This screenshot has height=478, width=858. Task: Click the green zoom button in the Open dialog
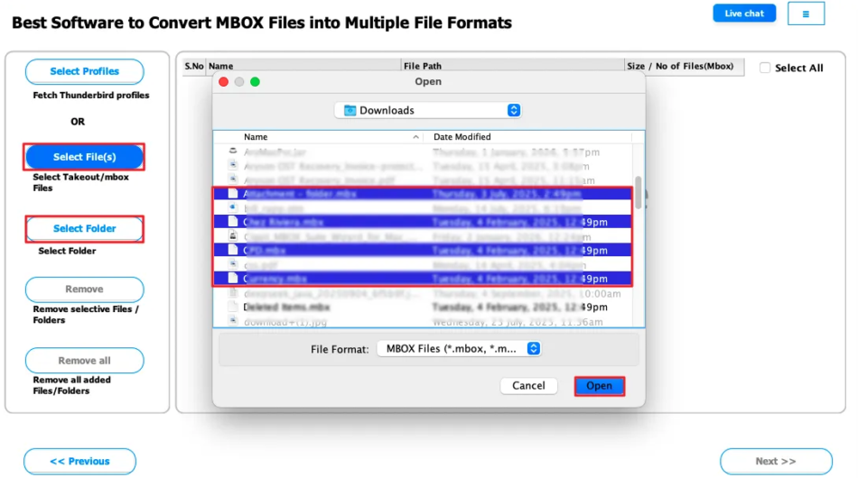(255, 82)
